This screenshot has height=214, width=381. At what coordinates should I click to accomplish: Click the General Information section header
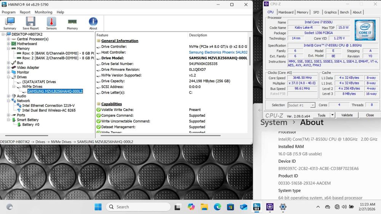pyautogui.click(x=120, y=41)
